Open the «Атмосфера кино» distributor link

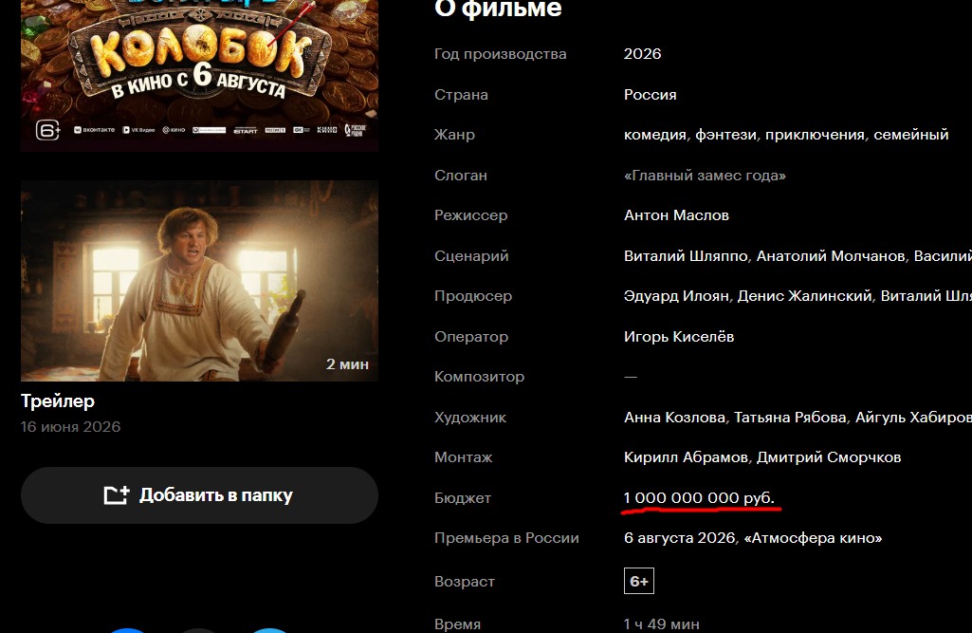coord(813,538)
